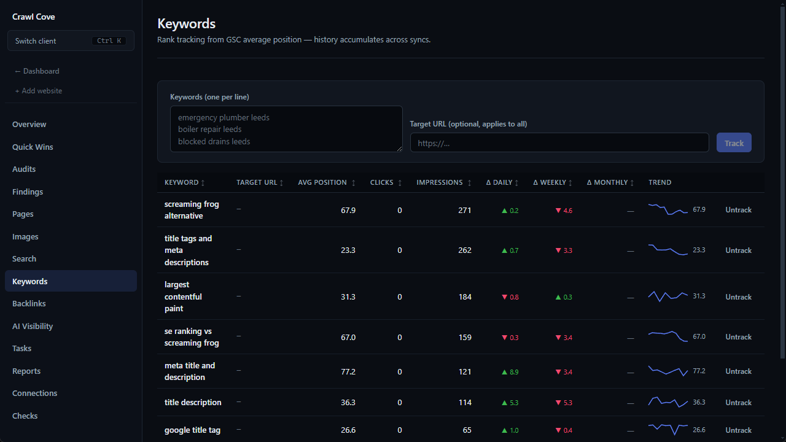Click the Add website link
Screen dimensions: 786x442
[39, 91]
